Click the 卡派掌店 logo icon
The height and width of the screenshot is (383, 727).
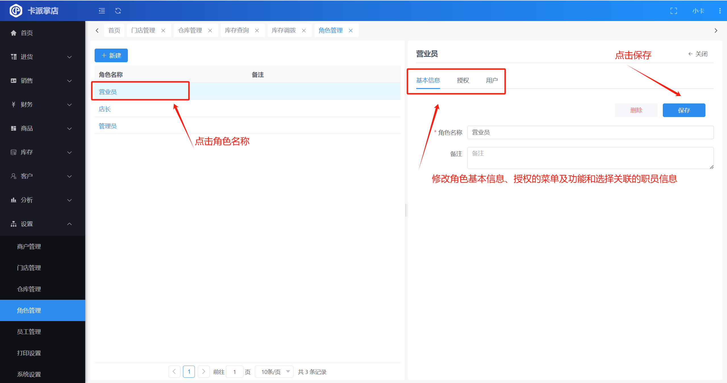(16, 11)
